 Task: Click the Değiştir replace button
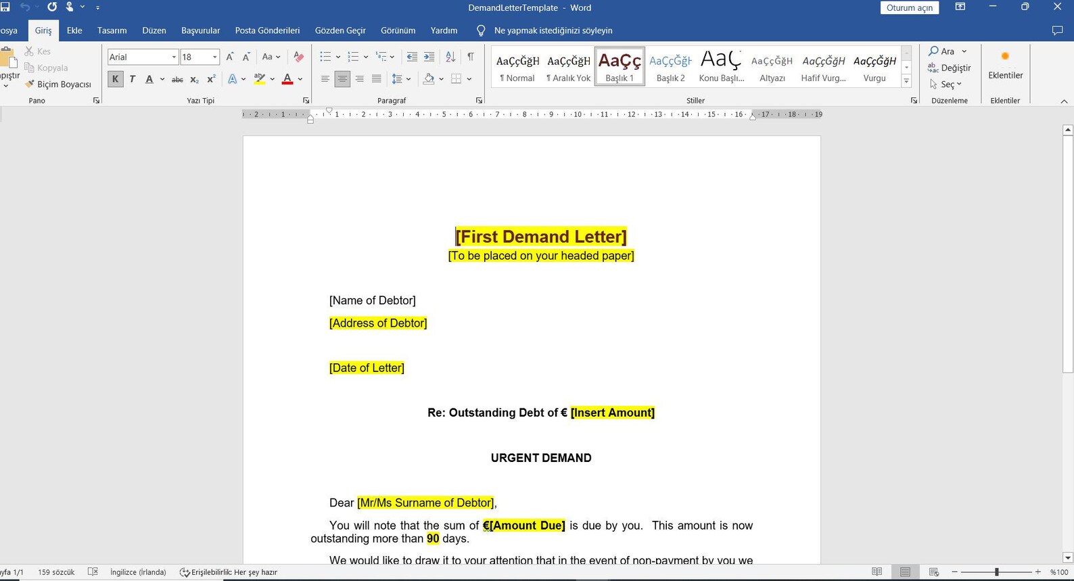[x=949, y=68]
